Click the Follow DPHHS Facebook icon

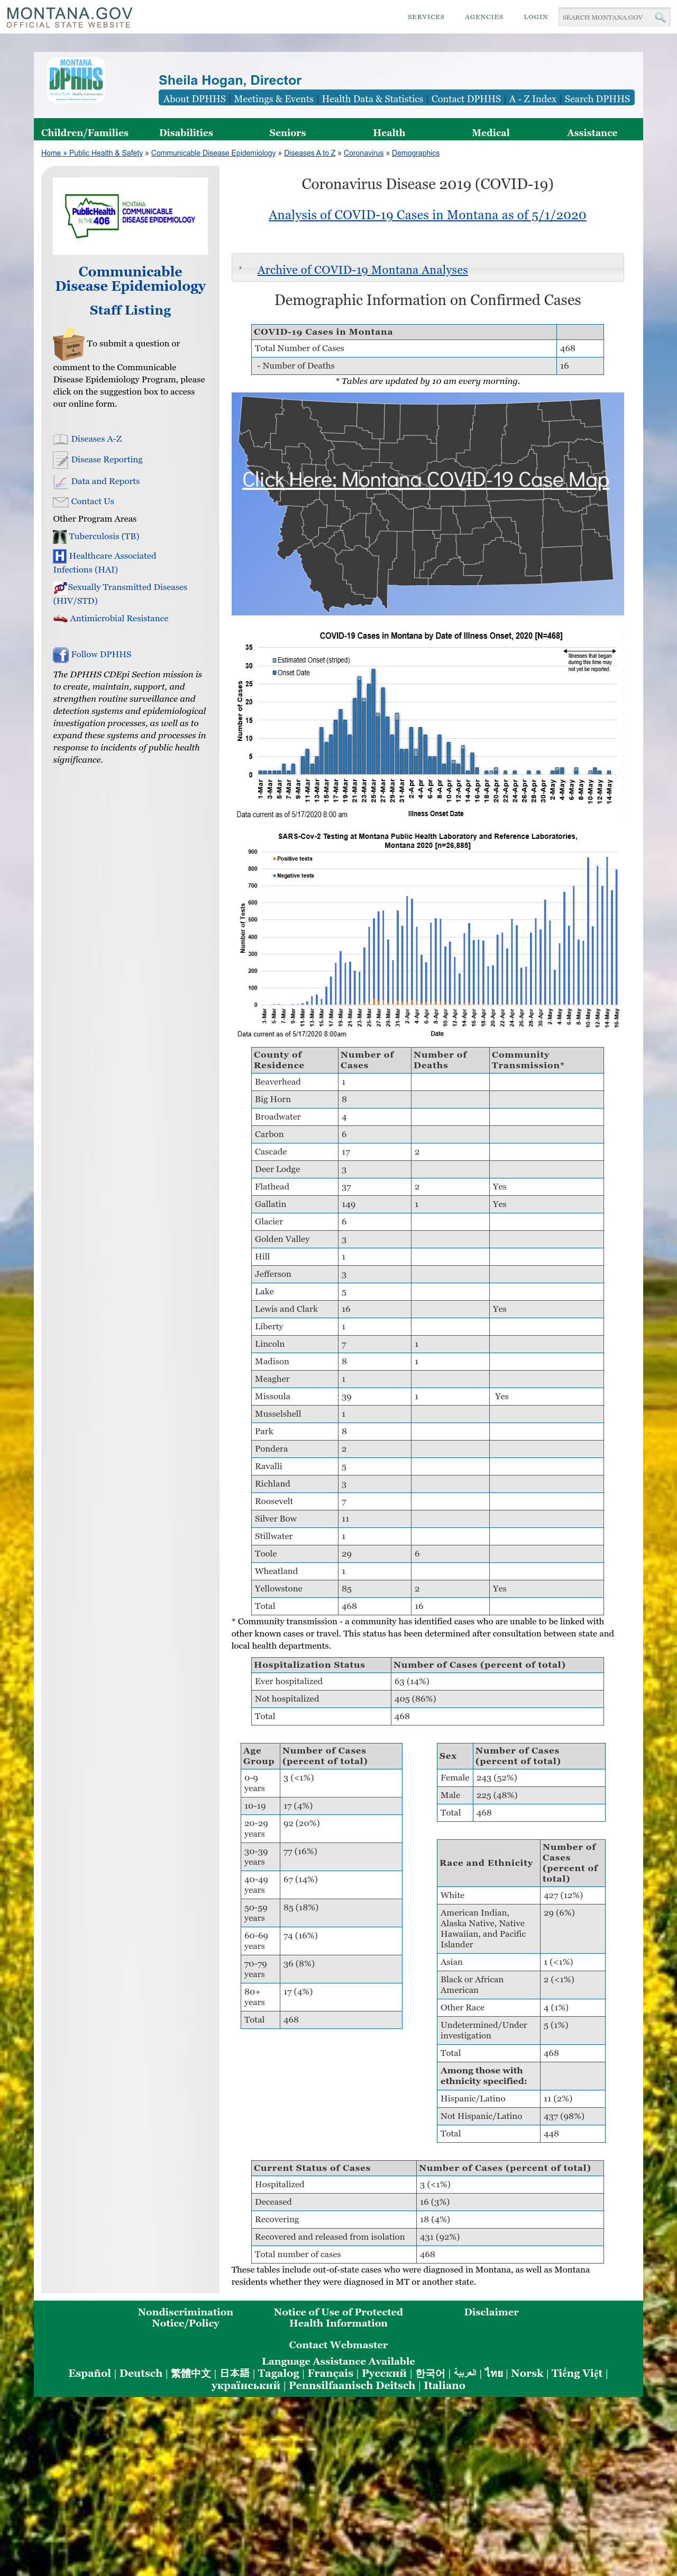click(x=60, y=655)
